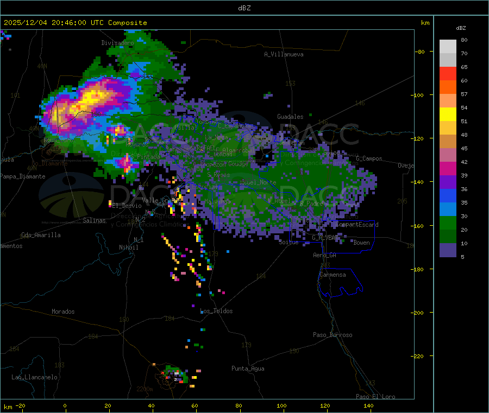Screen dimensions: 489x413
Task: Click the 'Carmensa' map label
Action: 333,275
